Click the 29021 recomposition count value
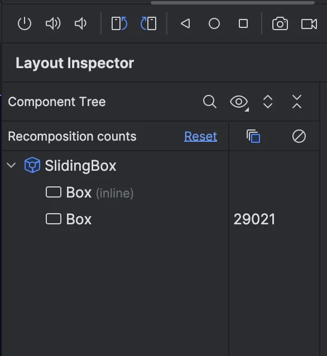 (x=254, y=219)
